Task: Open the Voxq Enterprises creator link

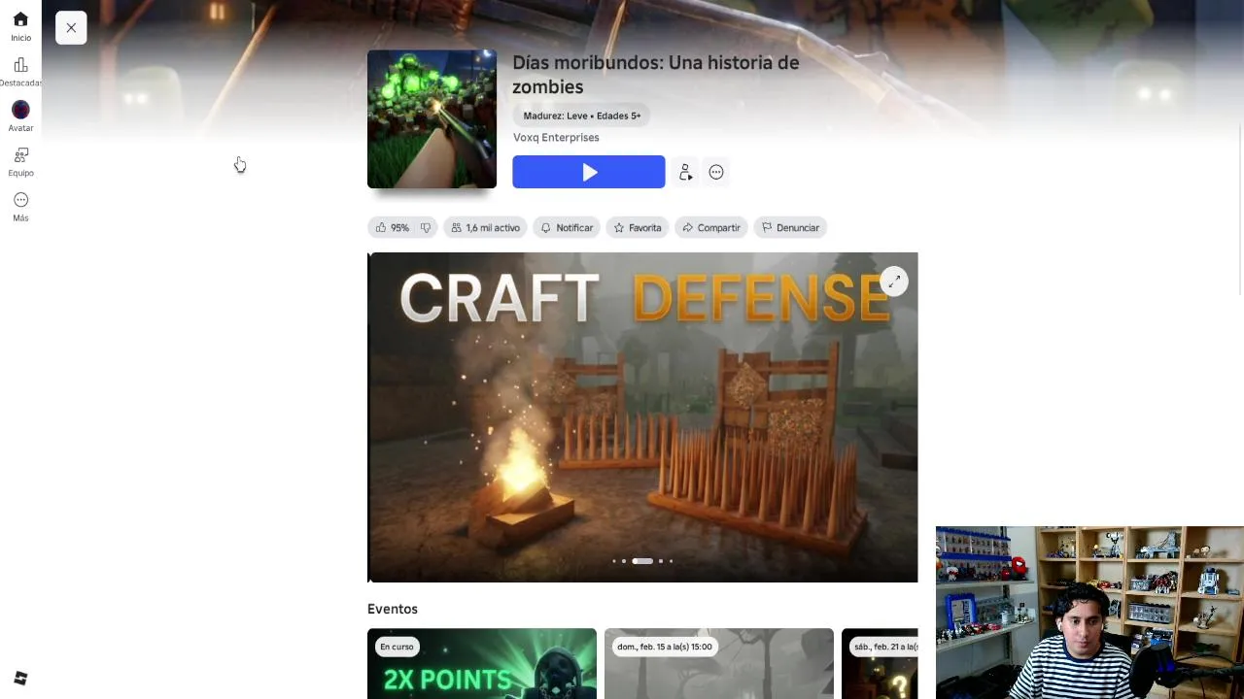Action: point(556,137)
